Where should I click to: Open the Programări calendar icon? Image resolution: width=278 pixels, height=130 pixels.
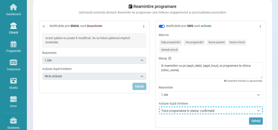tap(13, 44)
